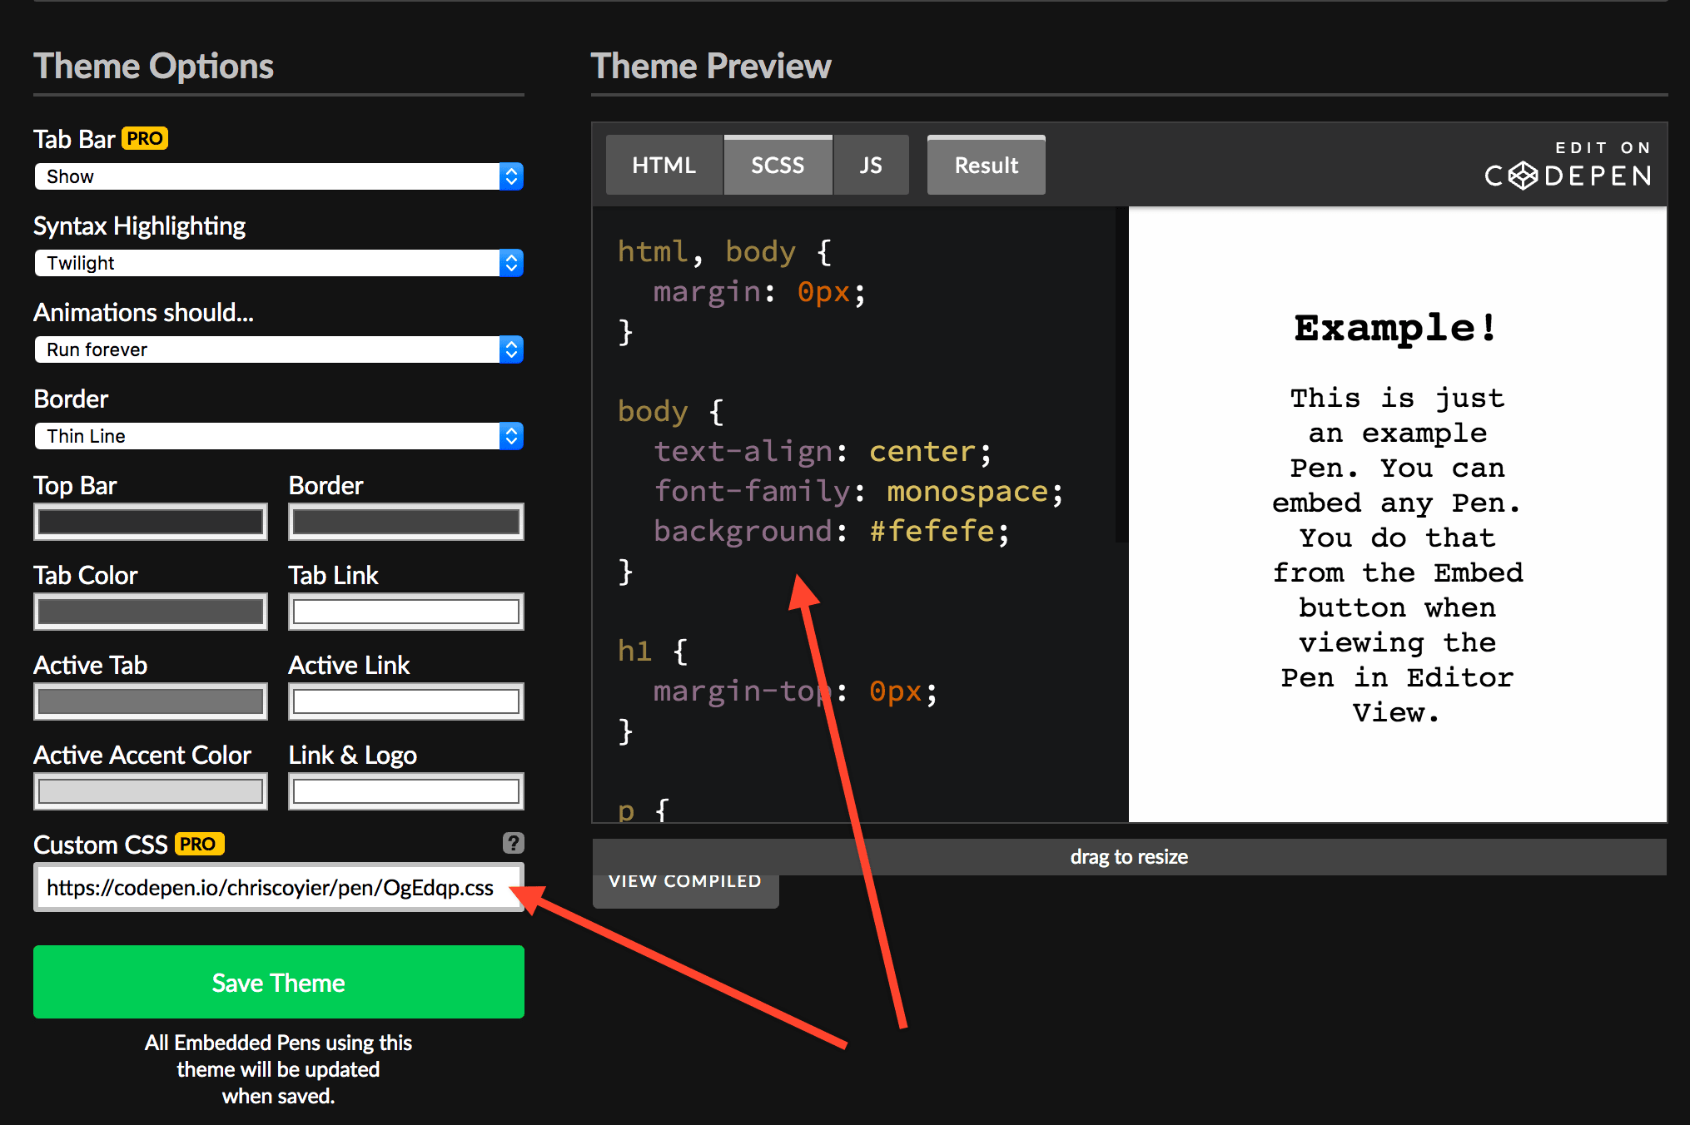Click the 'font-family: monospace;' code line
This screenshot has width=1690, height=1125.
click(858, 491)
